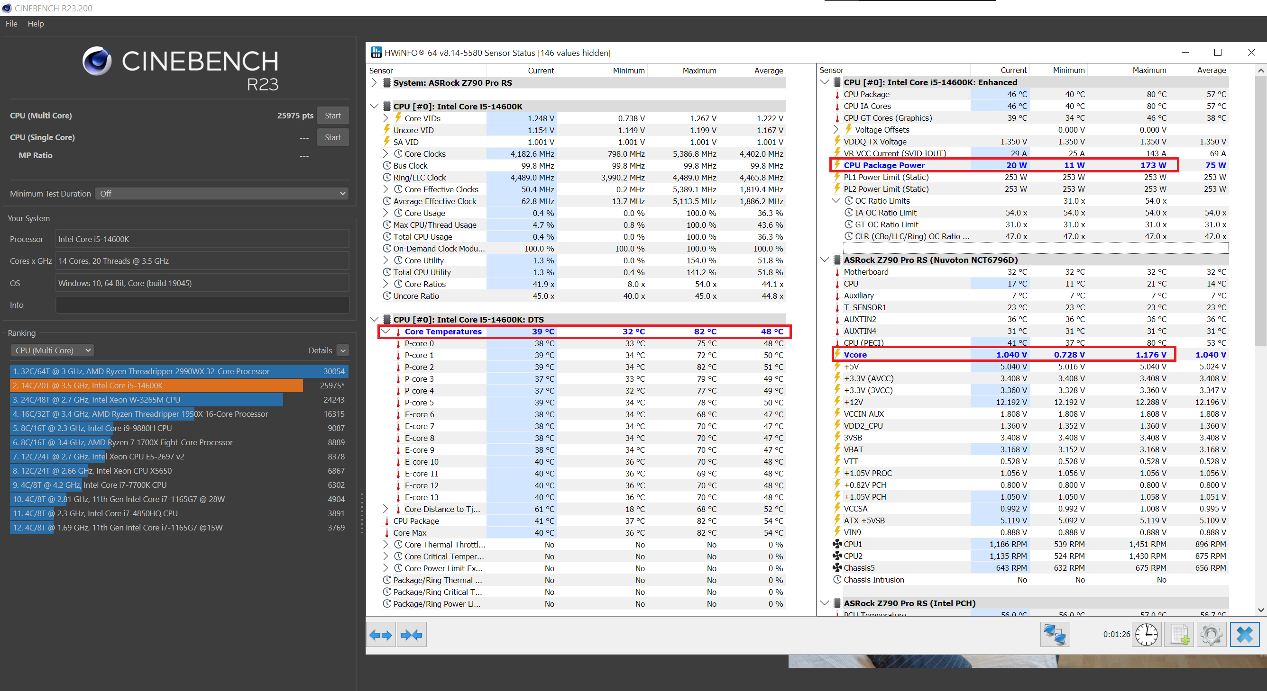The height and width of the screenshot is (691, 1267).
Task: Expand the Core VIDs row
Action: tap(386, 118)
